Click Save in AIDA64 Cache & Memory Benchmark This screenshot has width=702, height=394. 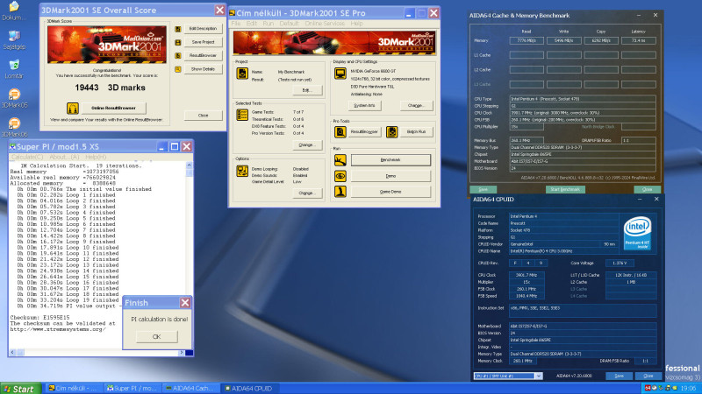point(484,189)
